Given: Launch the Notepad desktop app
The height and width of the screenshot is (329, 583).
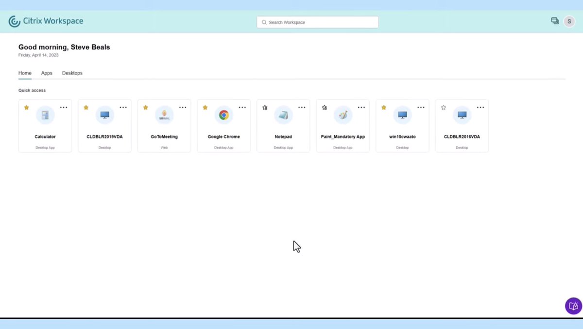Looking at the screenshot, I should click(x=283, y=115).
